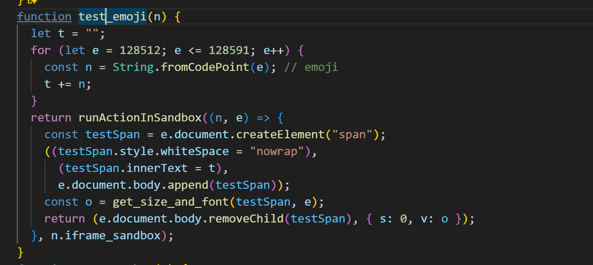Click the "nowrap" string literal
The width and height of the screenshot is (593, 265).
pos(276,152)
